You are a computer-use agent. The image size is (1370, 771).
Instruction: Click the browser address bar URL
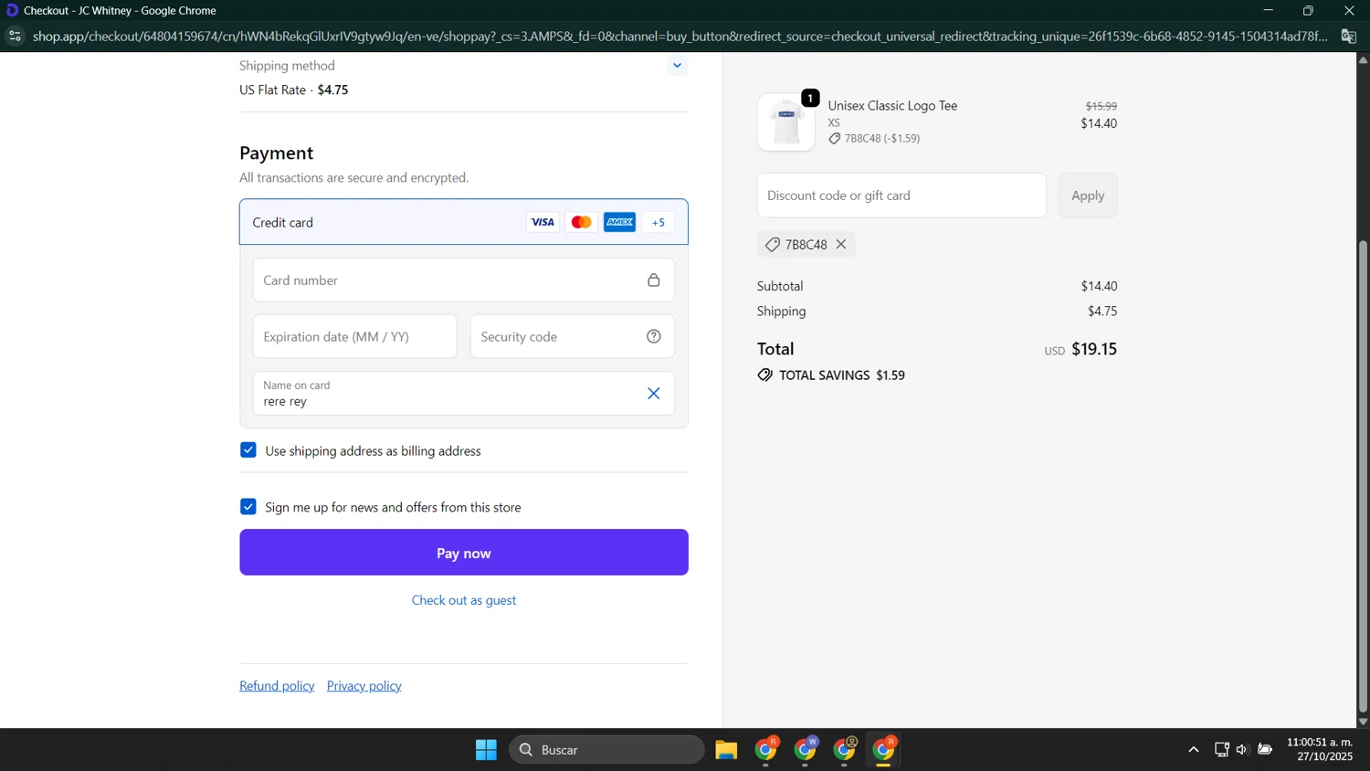point(680,37)
